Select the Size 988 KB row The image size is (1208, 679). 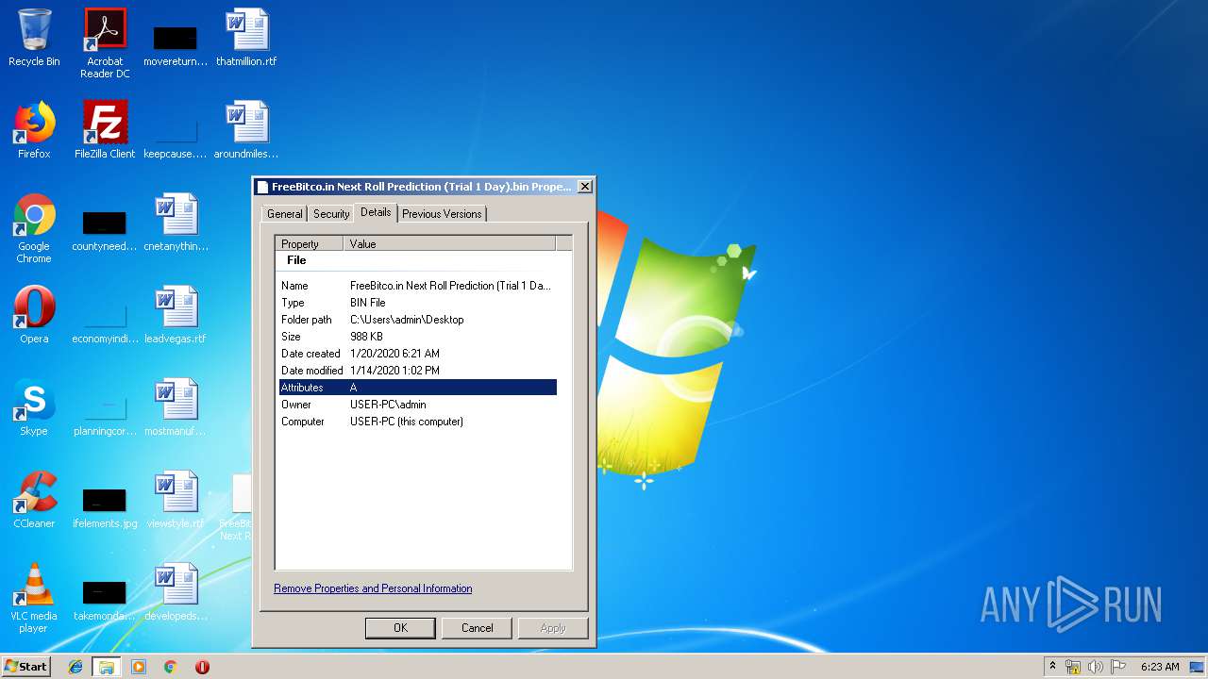[417, 337]
